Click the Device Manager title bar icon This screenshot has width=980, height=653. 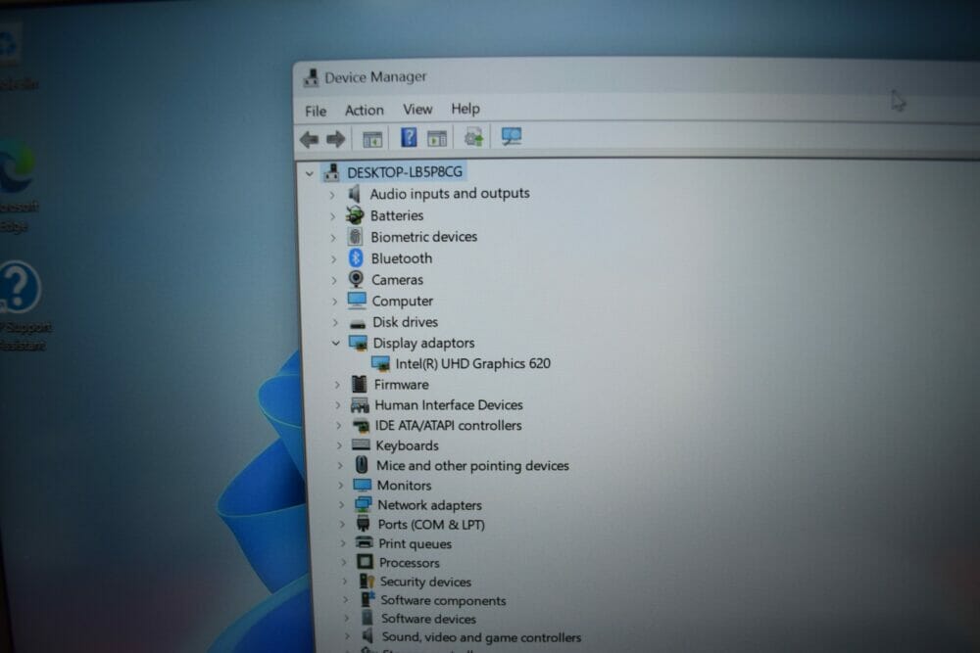click(x=311, y=78)
